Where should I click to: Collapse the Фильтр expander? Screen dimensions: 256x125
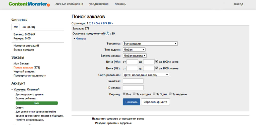point(80,39)
